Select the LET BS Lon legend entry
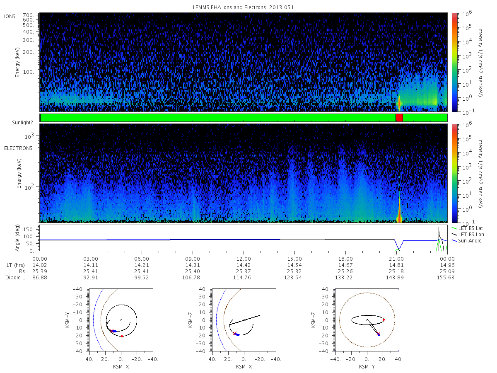The image size is (497, 373). (468, 234)
